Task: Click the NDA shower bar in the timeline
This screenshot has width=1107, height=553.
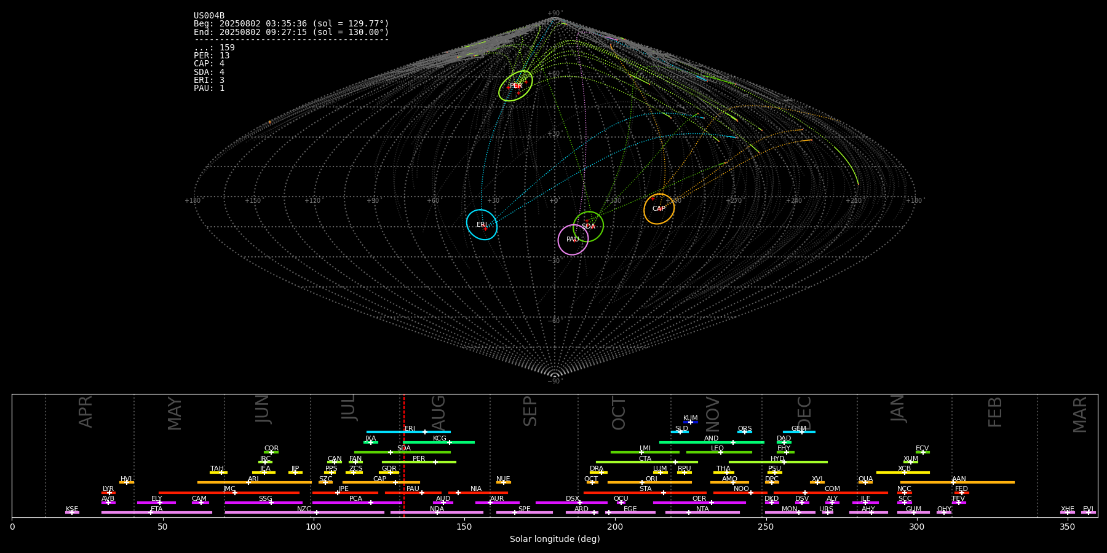Action: point(437,512)
